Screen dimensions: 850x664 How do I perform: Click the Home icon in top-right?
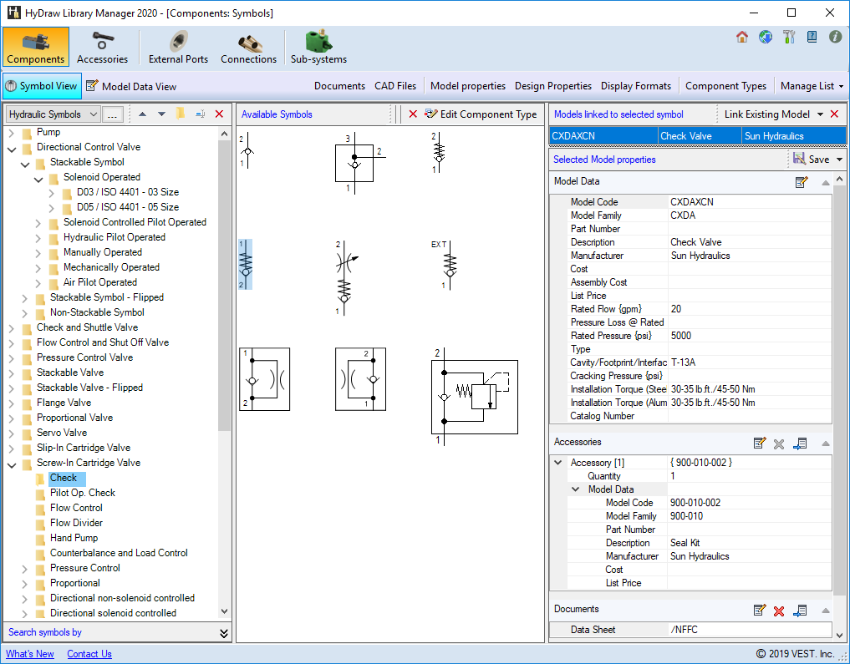(742, 37)
